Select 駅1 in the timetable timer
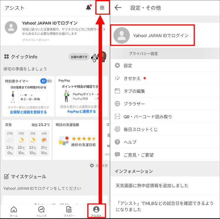The height and width of the screenshot is (219, 220). pyautogui.click(x=43, y=81)
